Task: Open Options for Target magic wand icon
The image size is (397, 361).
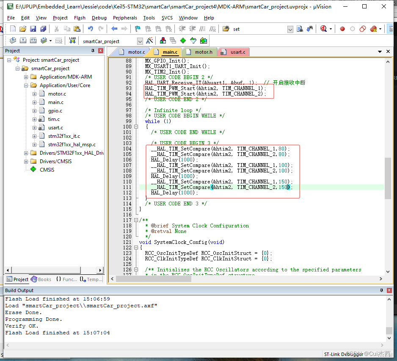Action: (x=150, y=41)
